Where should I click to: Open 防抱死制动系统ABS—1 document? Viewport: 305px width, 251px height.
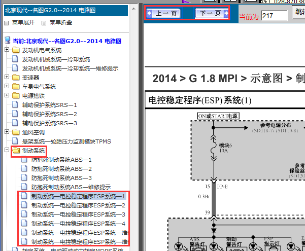[61, 160]
